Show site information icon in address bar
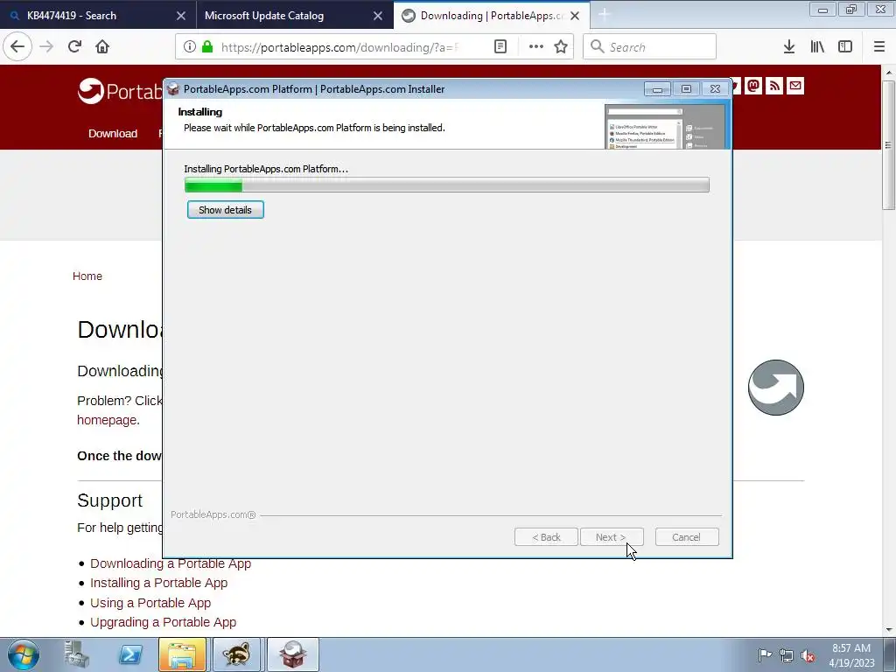 pos(190,47)
